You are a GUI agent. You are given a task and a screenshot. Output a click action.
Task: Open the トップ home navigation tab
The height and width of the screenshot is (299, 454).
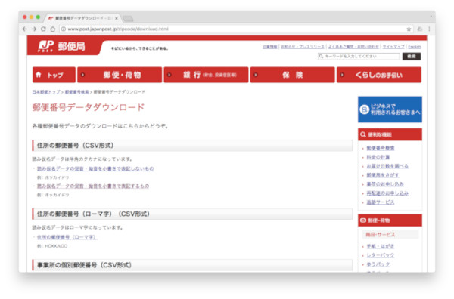click(54, 75)
